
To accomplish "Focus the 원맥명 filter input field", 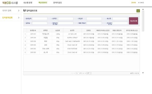I will (66, 19).
